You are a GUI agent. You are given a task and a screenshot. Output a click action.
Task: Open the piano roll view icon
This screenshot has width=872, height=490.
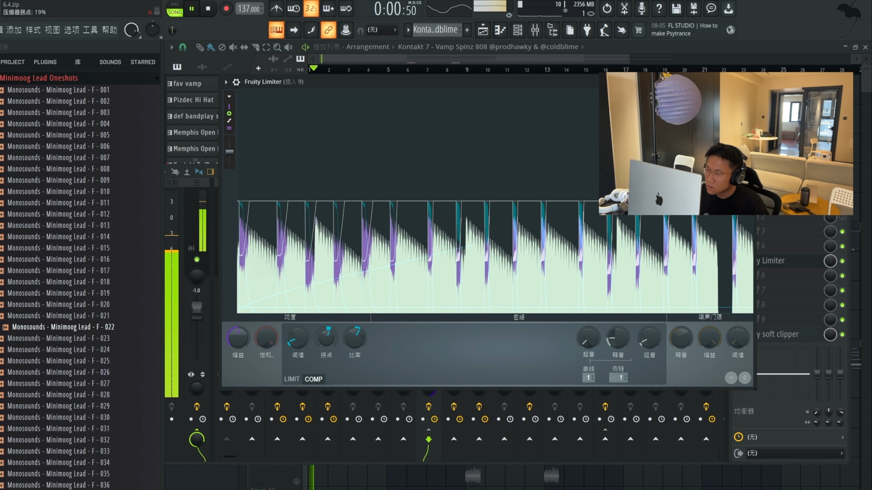[500, 30]
